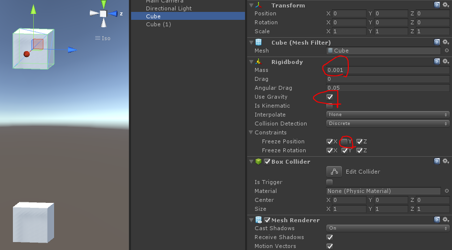Click the Mesh object picker circle
Image resolution: width=452 pixels, height=250 pixels.
[447, 51]
